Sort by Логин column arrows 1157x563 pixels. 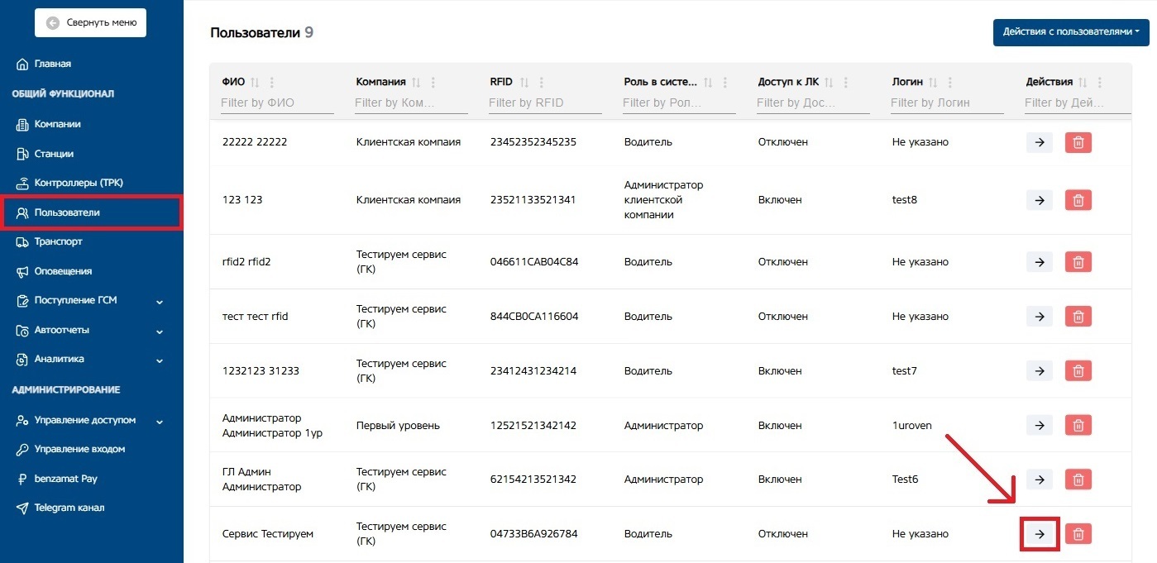pyautogui.click(x=933, y=83)
